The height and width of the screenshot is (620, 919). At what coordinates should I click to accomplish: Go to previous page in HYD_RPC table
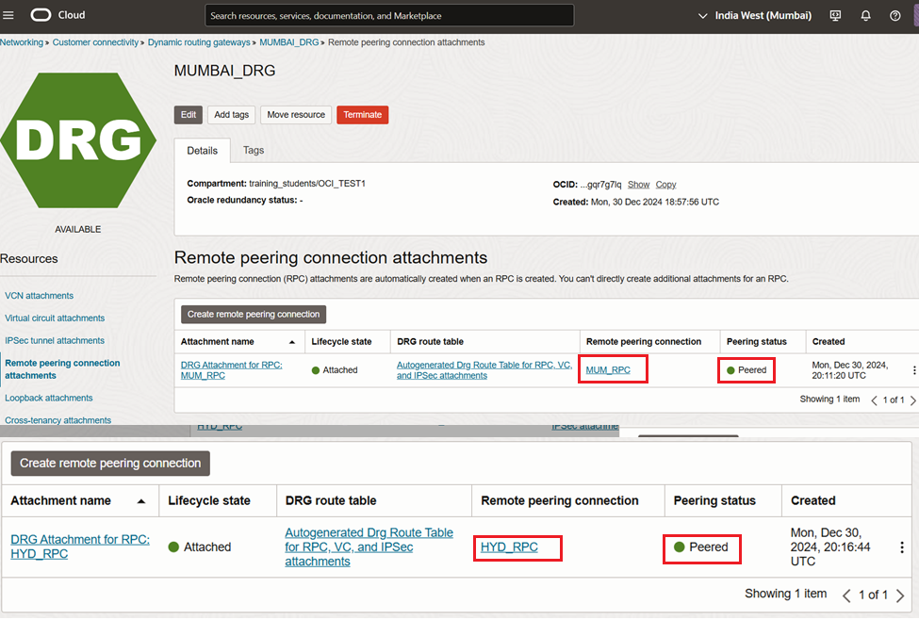(x=846, y=595)
